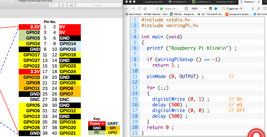Image resolution: width=267 pixels, height=137 pixels.
Task: Switch to the Sorbonne University tab
Action: [226, 2]
